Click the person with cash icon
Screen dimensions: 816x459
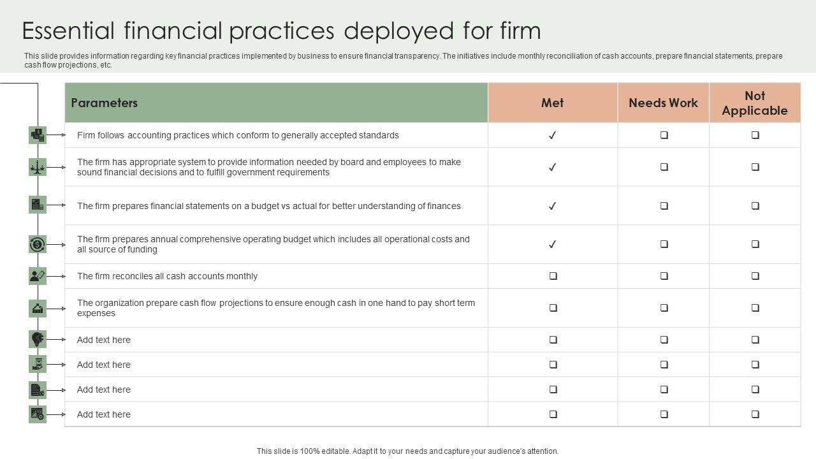click(38, 276)
